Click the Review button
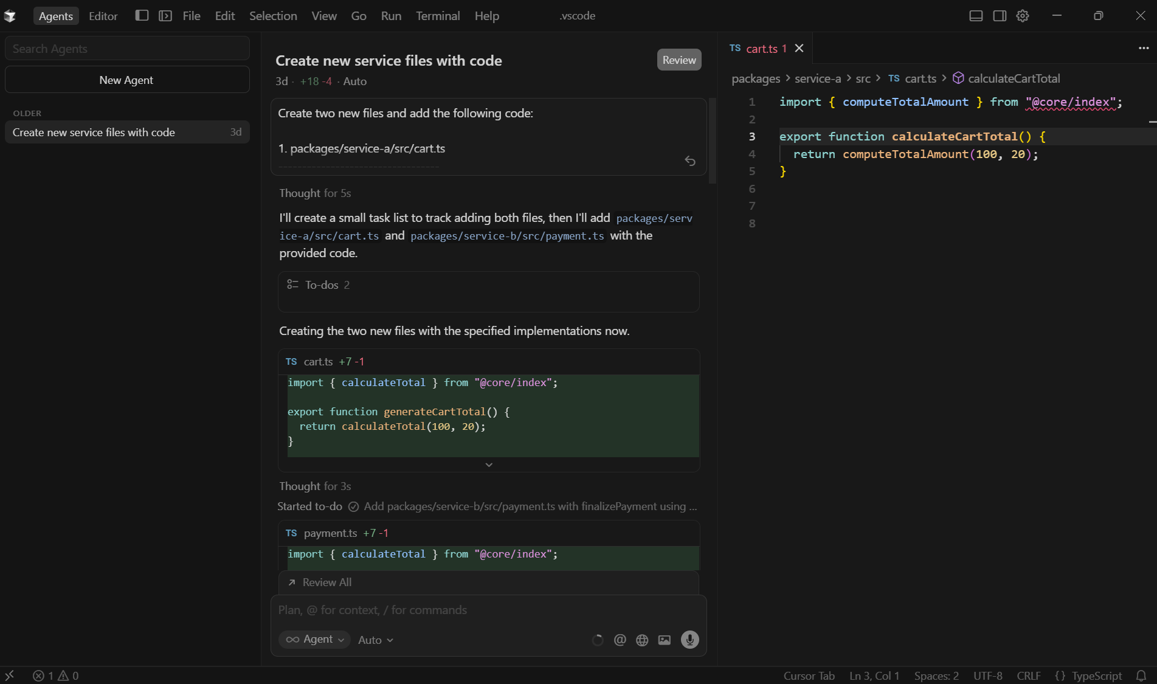 tap(679, 60)
